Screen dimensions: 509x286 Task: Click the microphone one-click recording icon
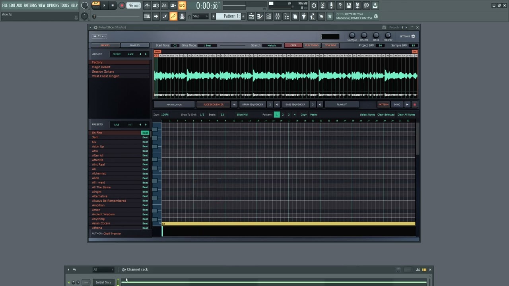click(x=331, y=6)
